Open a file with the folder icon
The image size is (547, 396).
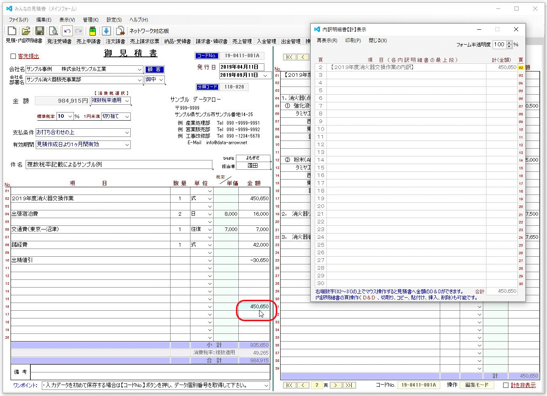click(26, 31)
